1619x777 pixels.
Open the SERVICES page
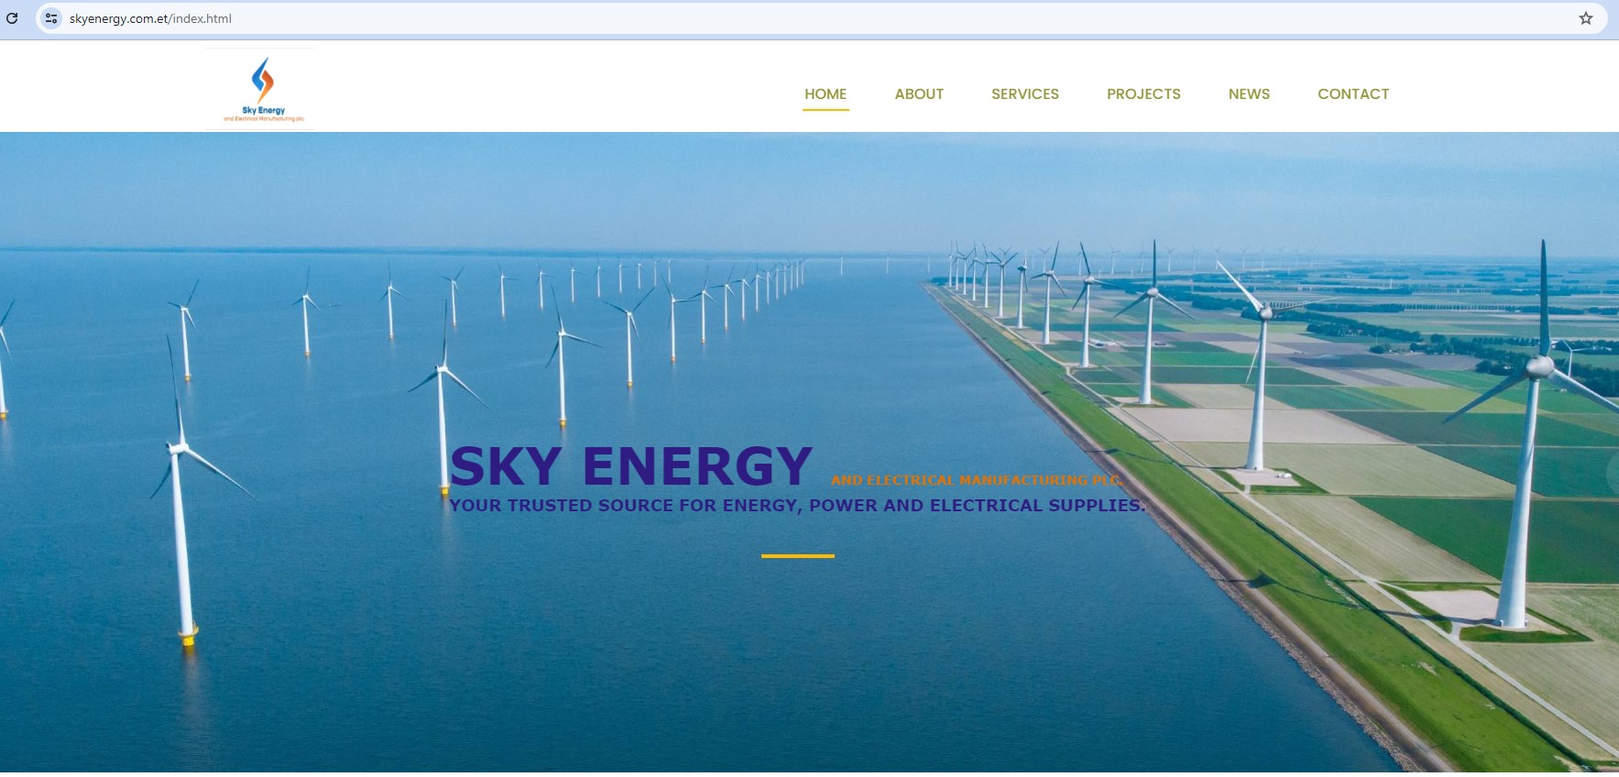click(1025, 93)
